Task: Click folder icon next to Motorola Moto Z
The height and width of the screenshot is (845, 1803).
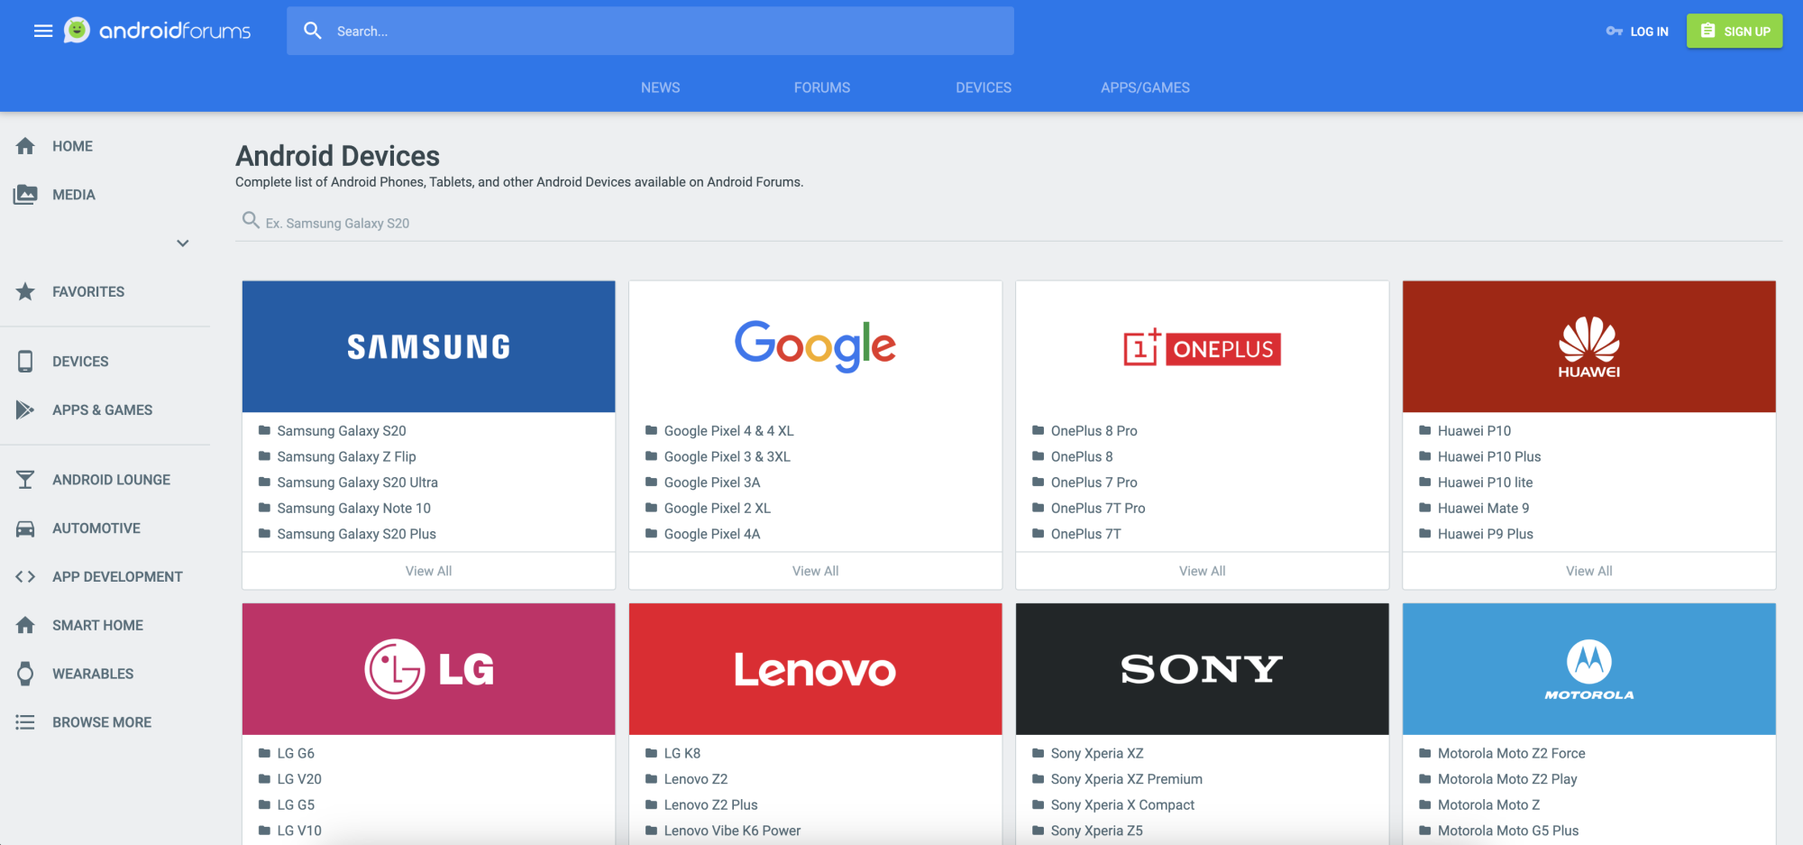Action: (1425, 804)
